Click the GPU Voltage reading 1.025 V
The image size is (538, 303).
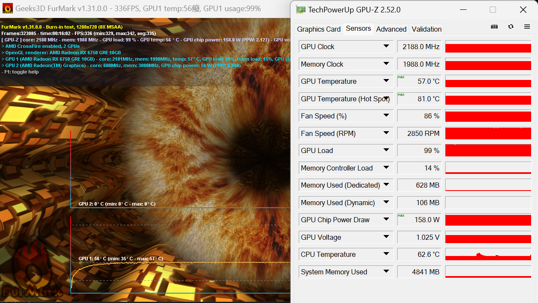[419, 237]
